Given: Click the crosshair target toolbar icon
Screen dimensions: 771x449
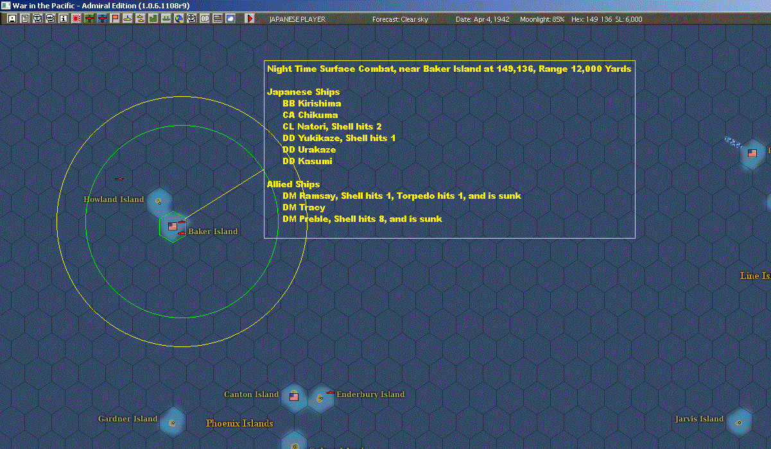Looking at the screenshot, I should click(x=192, y=19).
